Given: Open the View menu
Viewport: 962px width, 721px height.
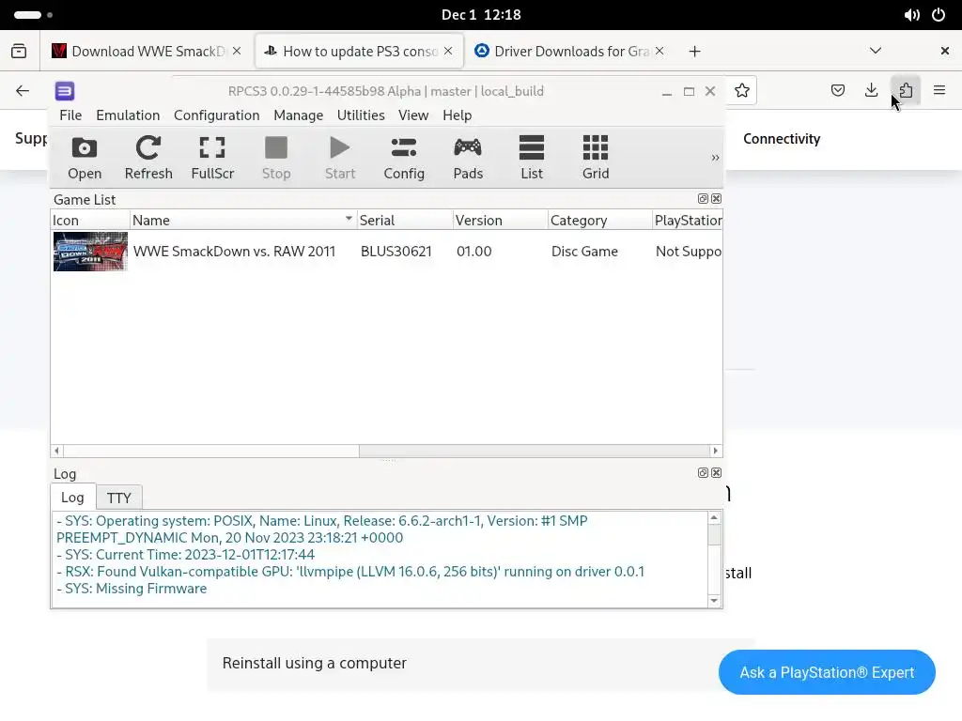Looking at the screenshot, I should [413, 115].
